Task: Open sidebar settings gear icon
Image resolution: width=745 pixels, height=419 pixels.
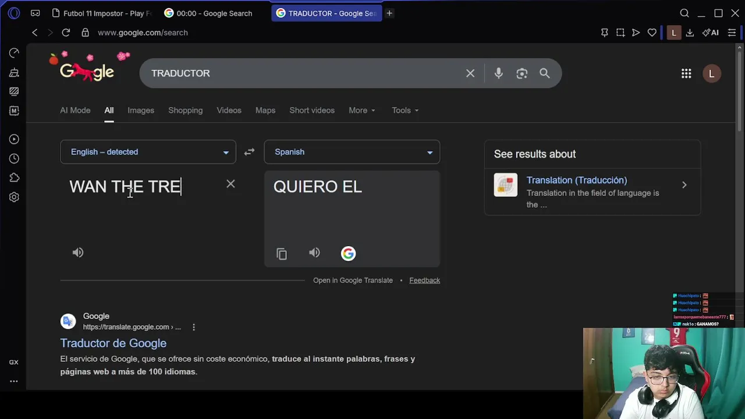Action: coord(14,197)
